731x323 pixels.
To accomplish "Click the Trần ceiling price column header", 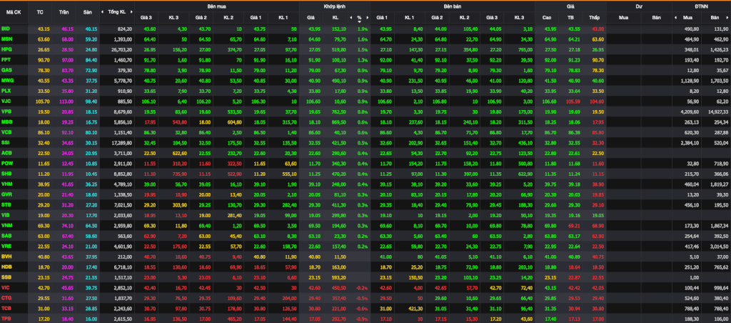I will tap(64, 11).
